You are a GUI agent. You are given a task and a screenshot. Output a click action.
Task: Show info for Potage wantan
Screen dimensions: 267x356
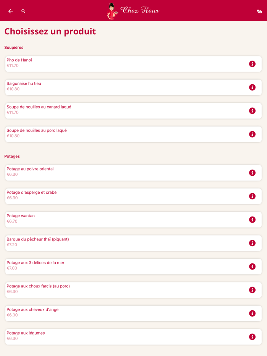252,220
